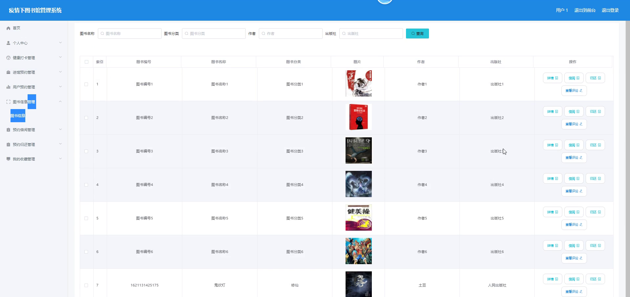Check the checkbox for row 5

(x=86, y=218)
